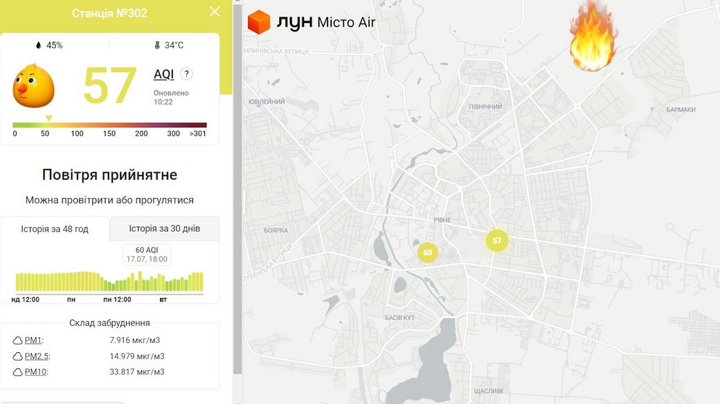Click the thermometer temperature icon
The width and height of the screenshot is (720, 404).
pos(157,46)
